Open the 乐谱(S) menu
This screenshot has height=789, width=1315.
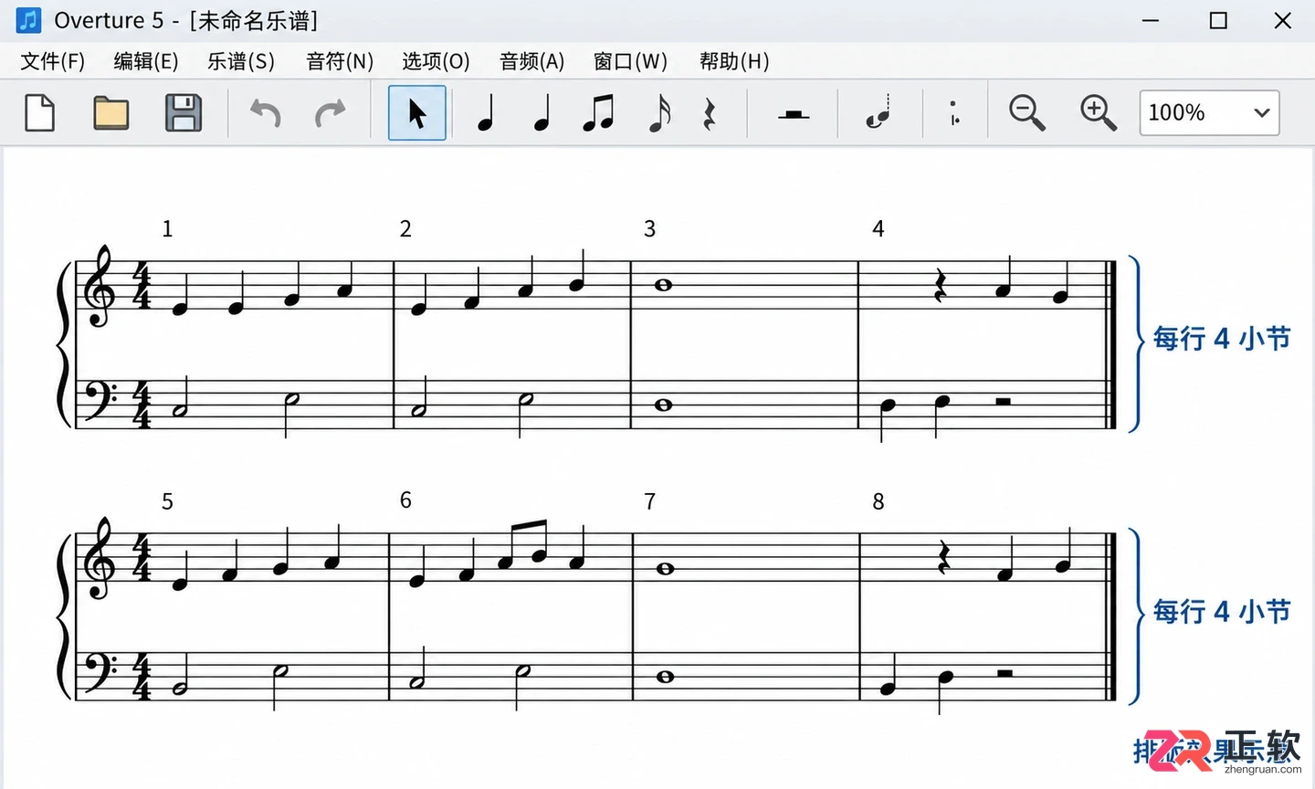click(241, 61)
